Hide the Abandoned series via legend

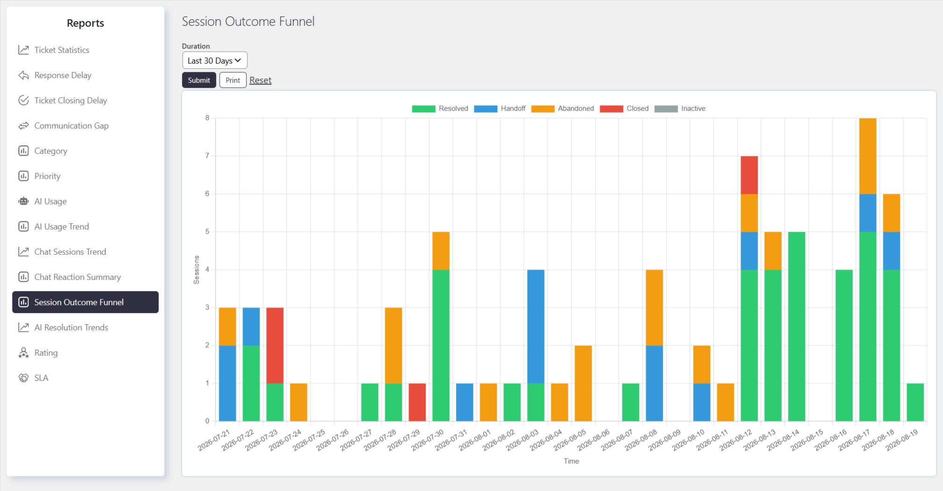tap(562, 108)
